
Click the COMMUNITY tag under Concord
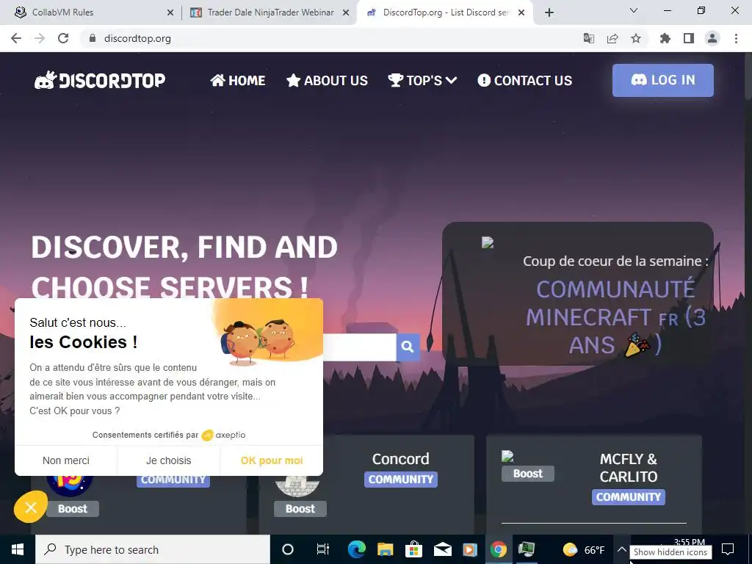pyautogui.click(x=401, y=479)
